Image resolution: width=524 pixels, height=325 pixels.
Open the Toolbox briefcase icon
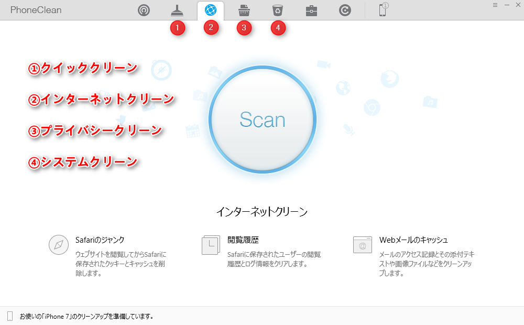(x=311, y=11)
